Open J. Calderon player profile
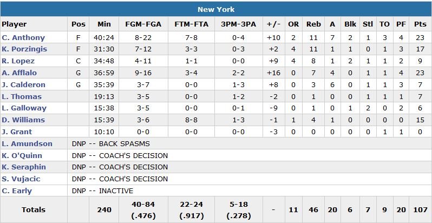Image resolution: width=432 pixels, height=223 pixels. (x=23, y=85)
